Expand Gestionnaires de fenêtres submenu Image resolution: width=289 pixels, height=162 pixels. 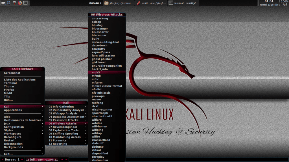pos(23,120)
